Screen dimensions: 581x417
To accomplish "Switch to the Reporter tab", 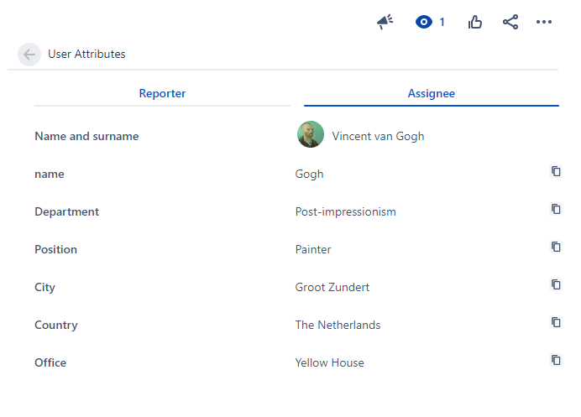I will 162,94.
